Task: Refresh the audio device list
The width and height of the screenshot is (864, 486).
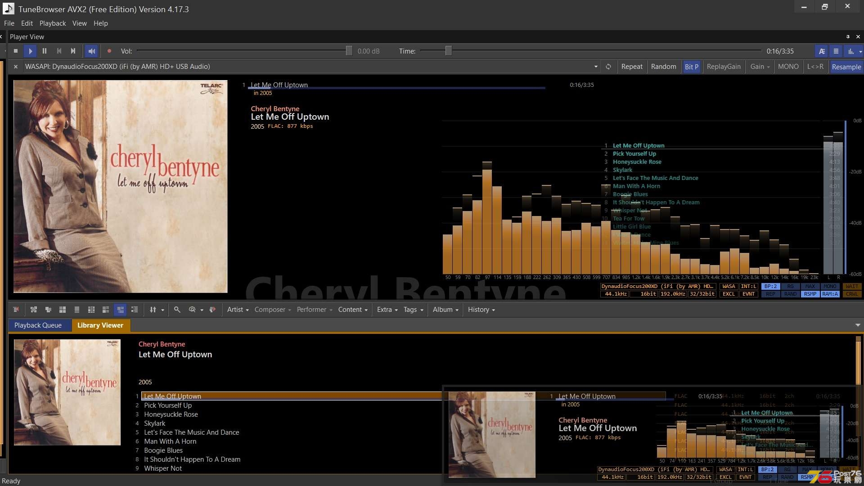Action: 608,67
